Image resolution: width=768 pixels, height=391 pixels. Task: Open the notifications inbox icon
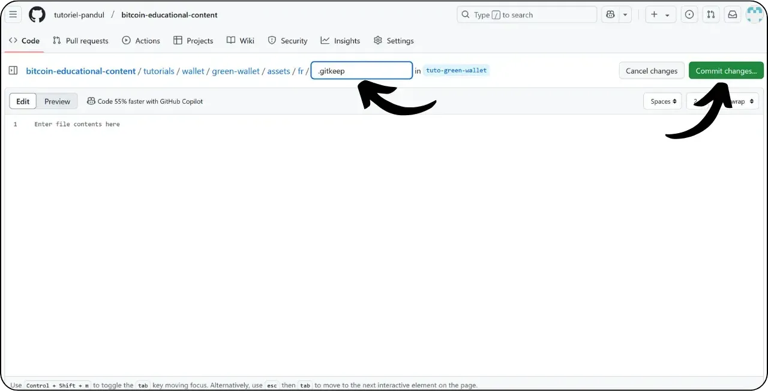pyautogui.click(x=732, y=14)
